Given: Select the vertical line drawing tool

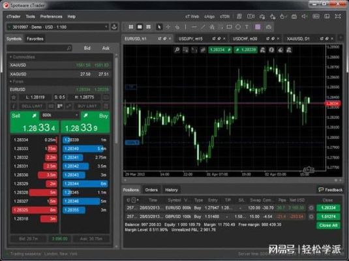Looking at the screenshot, I should point(185,27).
